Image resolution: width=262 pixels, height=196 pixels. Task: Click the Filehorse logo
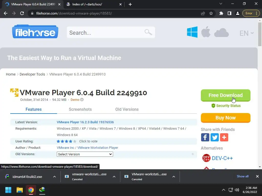tap(35, 32)
